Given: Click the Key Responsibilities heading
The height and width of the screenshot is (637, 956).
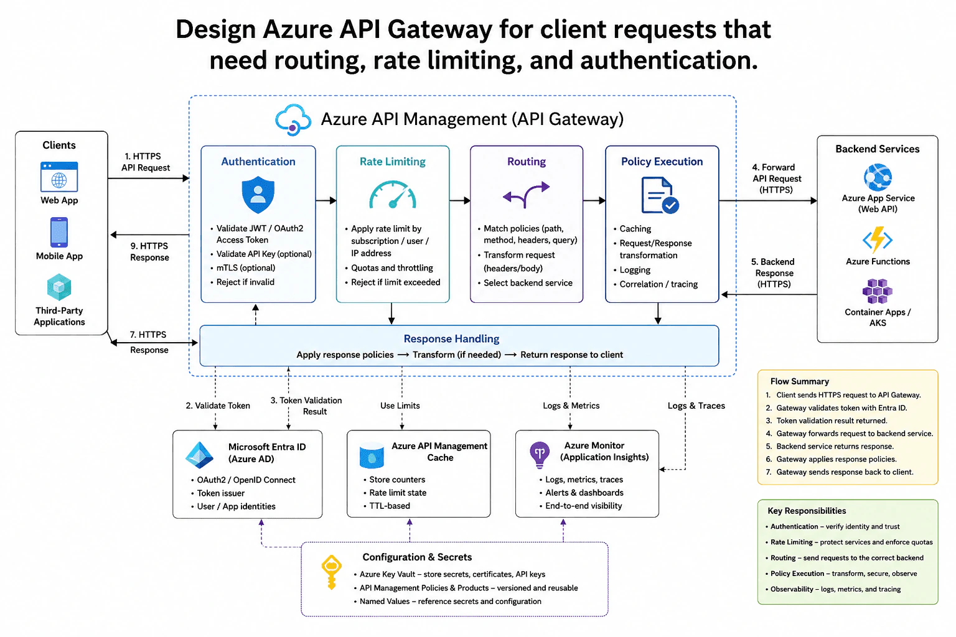Looking at the screenshot, I should click(x=807, y=511).
